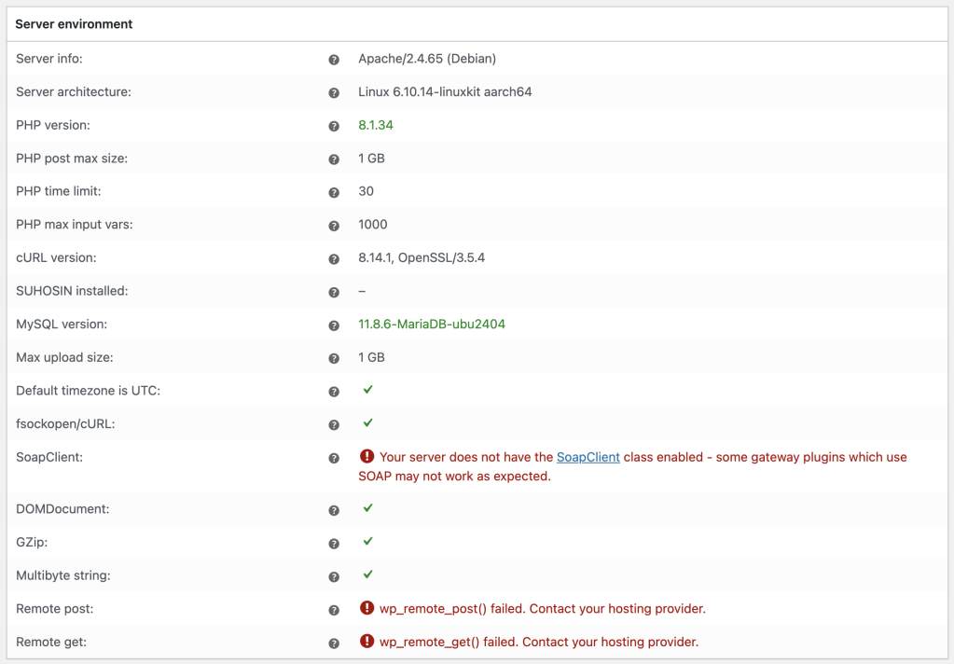Click the help icon next to MySQL version
This screenshot has height=664, width=954.
pyautogui.click(x=334, y=325)
